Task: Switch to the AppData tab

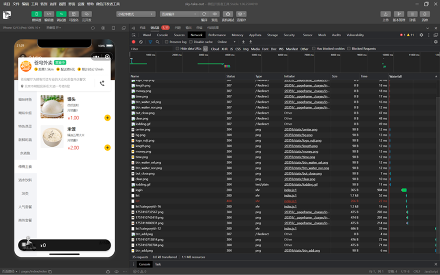Action: coord(255,35)
